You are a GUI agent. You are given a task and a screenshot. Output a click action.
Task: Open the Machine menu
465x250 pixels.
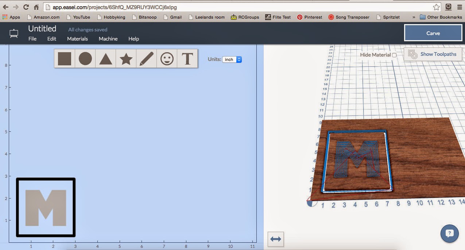click(x=108, y=38)
